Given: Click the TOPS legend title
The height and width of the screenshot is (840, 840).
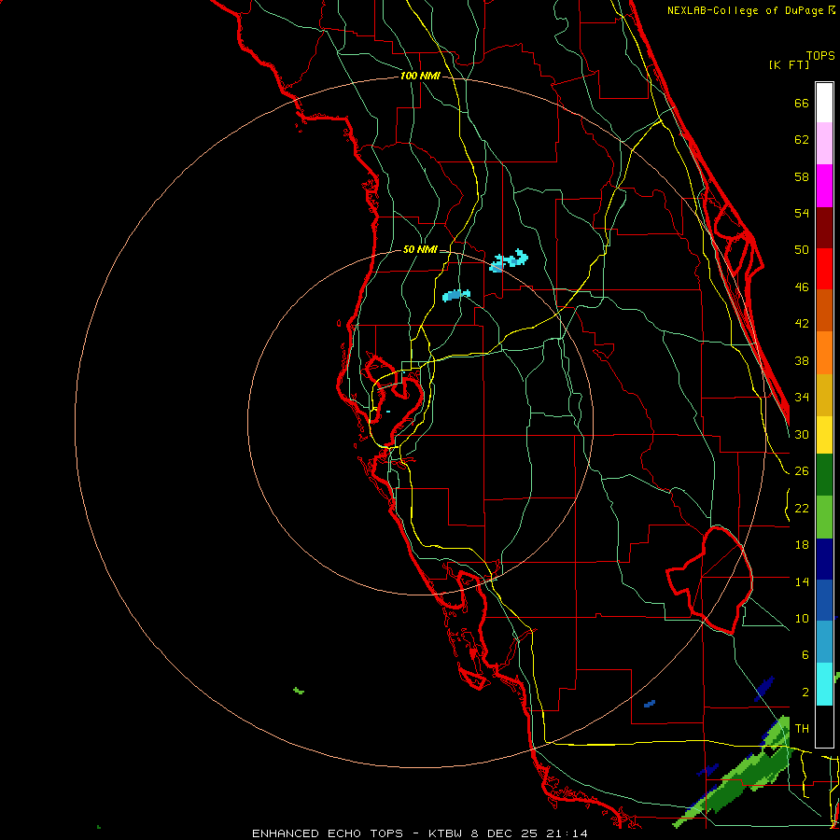Looking at the screenshot, I should [820, 55].
